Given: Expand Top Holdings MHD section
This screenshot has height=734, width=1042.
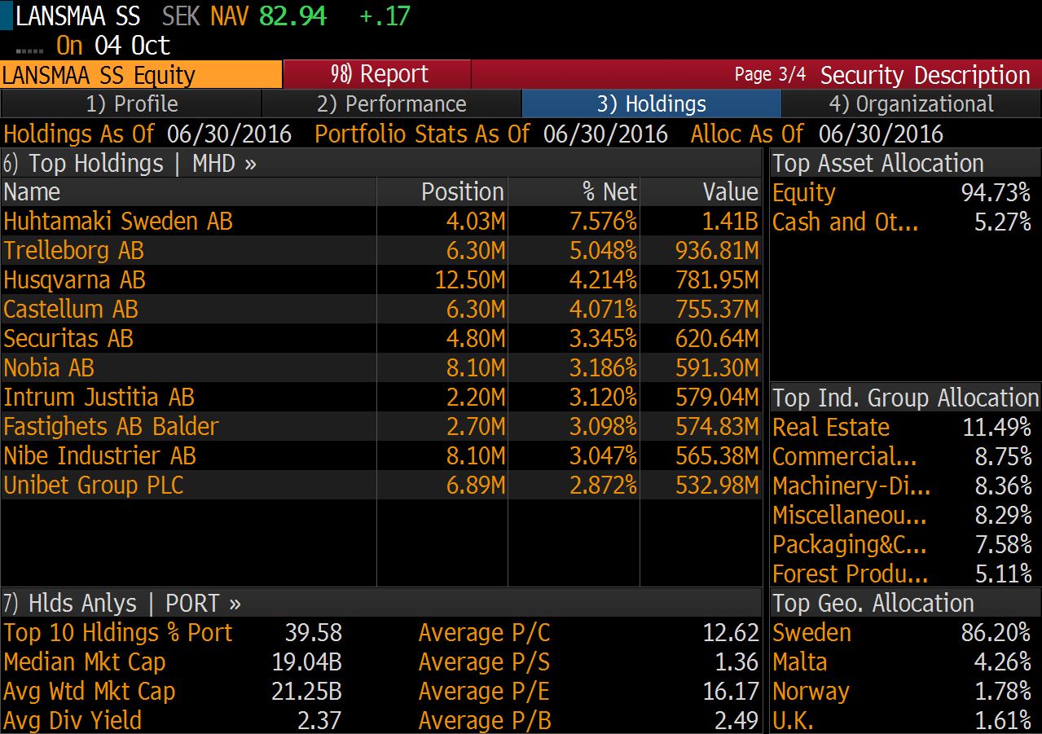Looking at the screenshot, I should click(x=130, y=163).
